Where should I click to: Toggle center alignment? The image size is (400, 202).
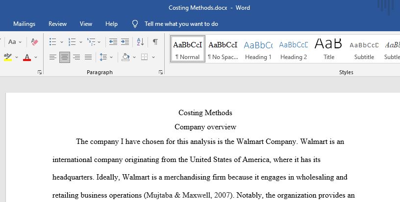coord(65,57)
